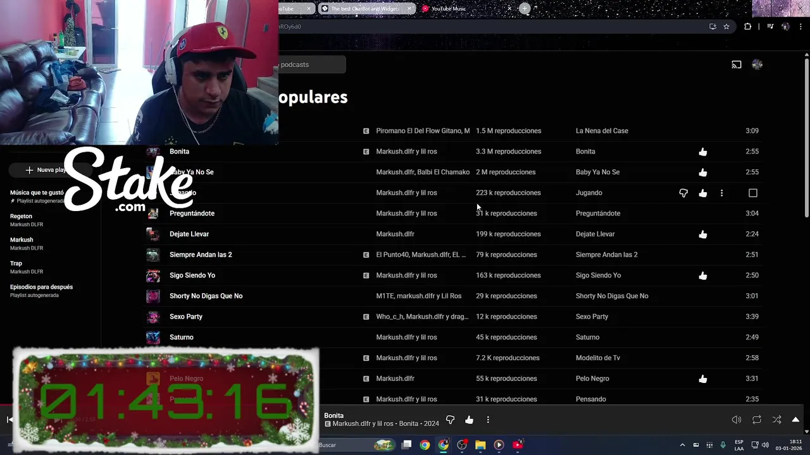Open the Markush.dlfr artist on Dejate Llevar

pyautogui.click(x=395, y=234)
